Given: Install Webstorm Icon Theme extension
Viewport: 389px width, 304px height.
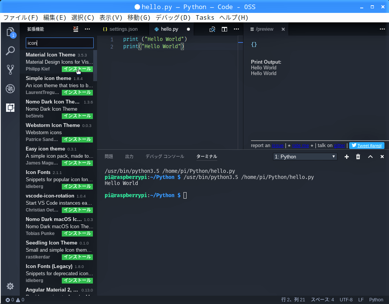Looking at the screenshot, I should pos(77,139).
